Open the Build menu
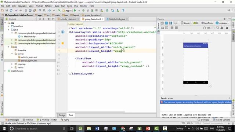 click(x=57, y=6)
